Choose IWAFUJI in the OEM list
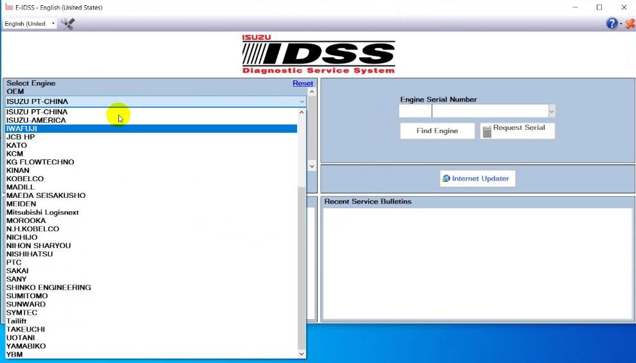The height and width of the screenshot is (363, 636). (151, 128)
